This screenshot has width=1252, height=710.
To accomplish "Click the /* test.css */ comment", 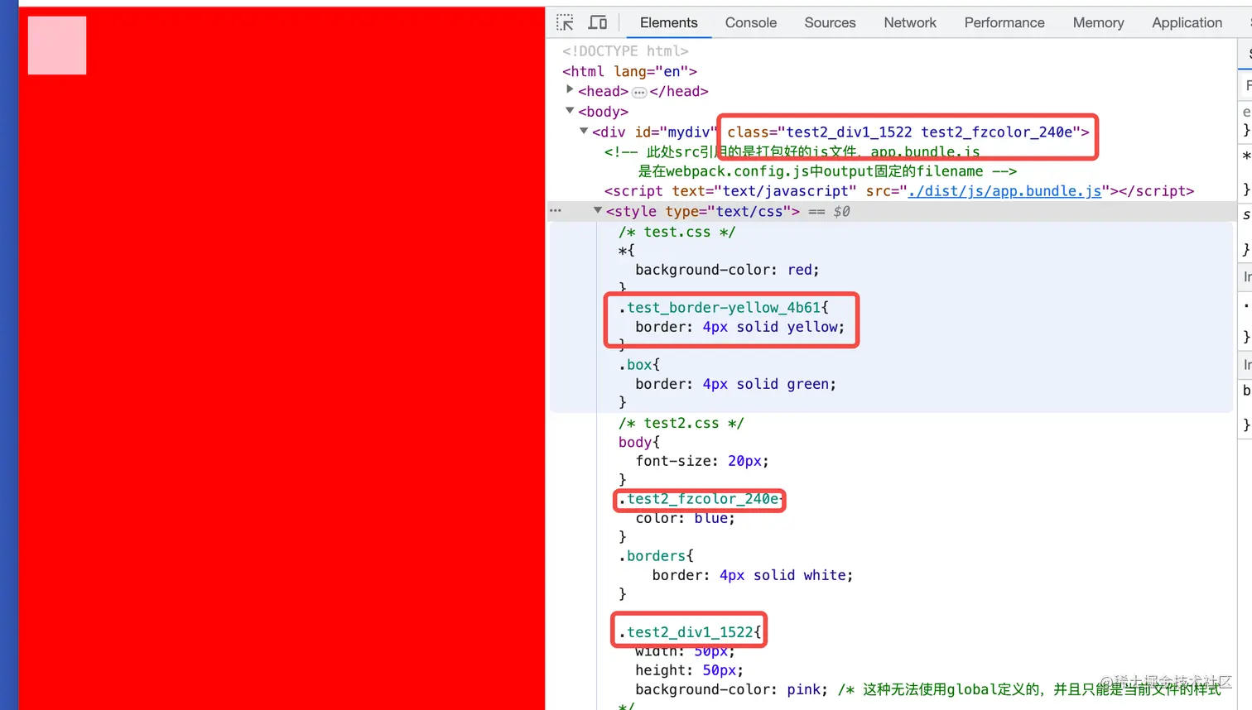I will click(677, 233).
